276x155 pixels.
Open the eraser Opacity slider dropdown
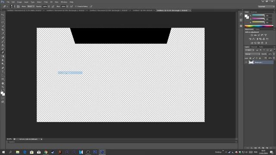[x=49, y=6]
